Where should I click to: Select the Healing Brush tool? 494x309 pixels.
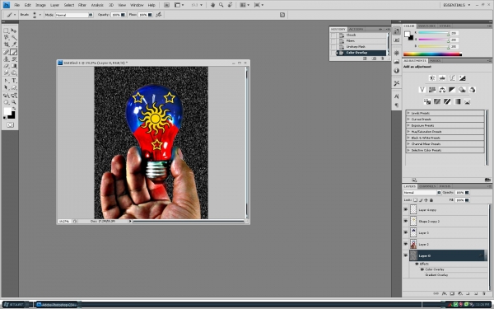coord(6,52)
